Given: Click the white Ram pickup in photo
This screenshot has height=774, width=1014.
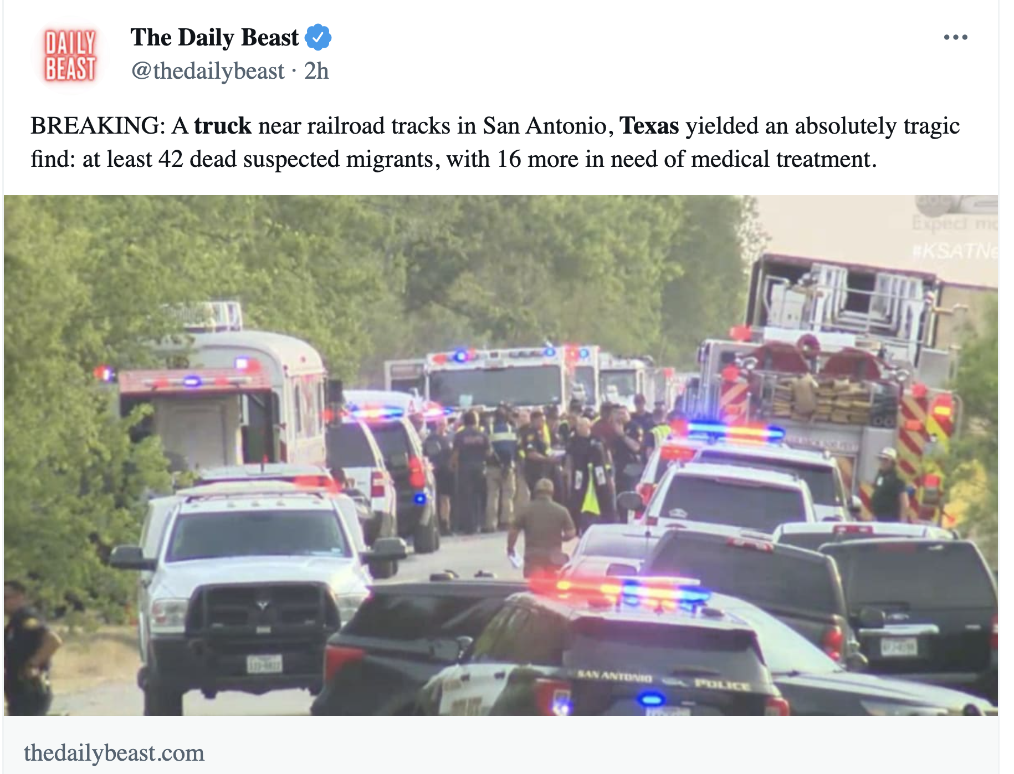Looking at the screenshot, I should point(255,588).
